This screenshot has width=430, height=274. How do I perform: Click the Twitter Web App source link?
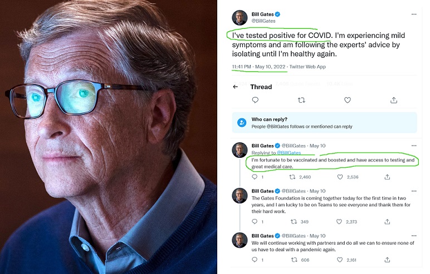click(307, 67)
